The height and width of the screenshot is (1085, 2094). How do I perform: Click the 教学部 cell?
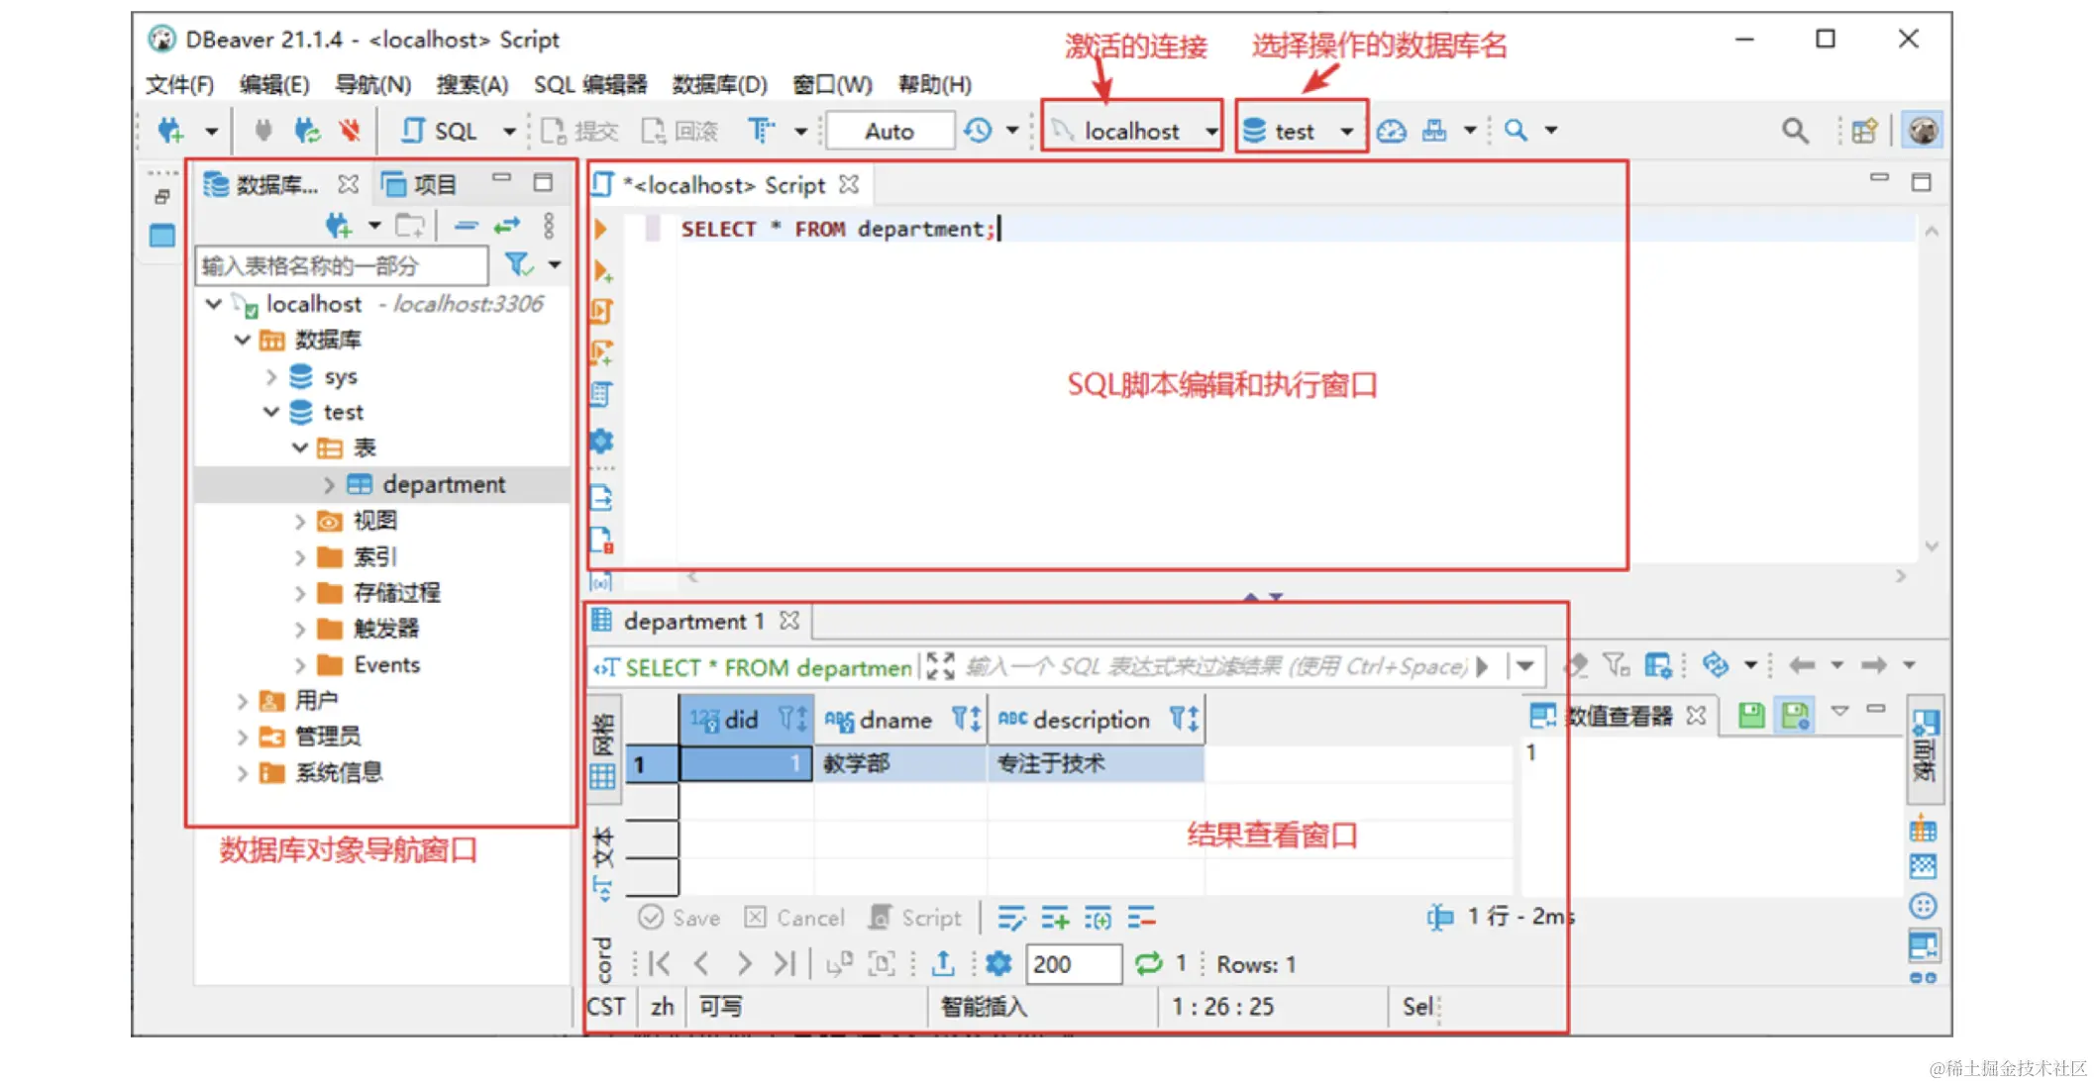(899, 763)
